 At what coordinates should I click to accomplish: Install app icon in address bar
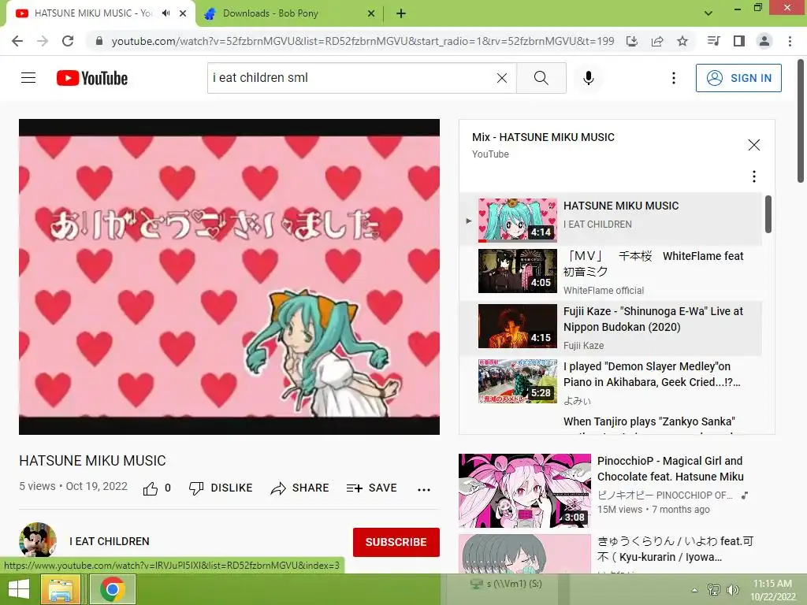[x=632, y=41]
